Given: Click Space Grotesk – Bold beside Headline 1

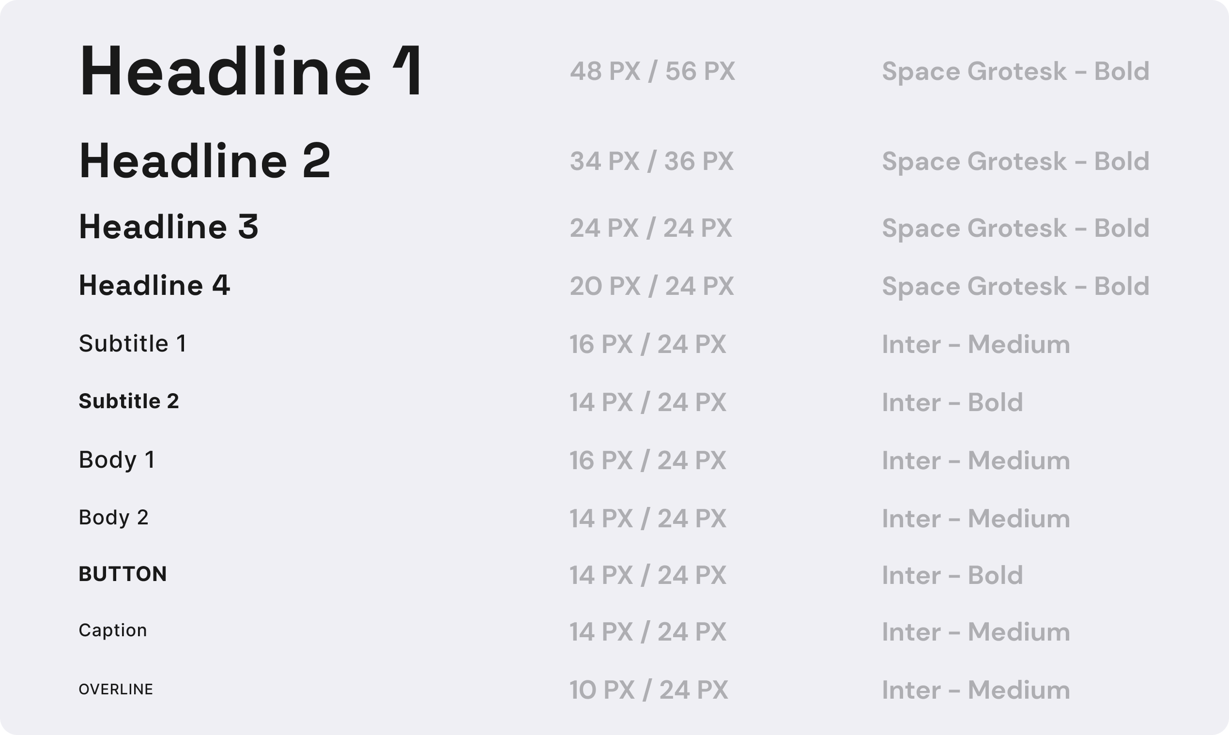Looking at the screenshot, I should tap(1015, 72).
